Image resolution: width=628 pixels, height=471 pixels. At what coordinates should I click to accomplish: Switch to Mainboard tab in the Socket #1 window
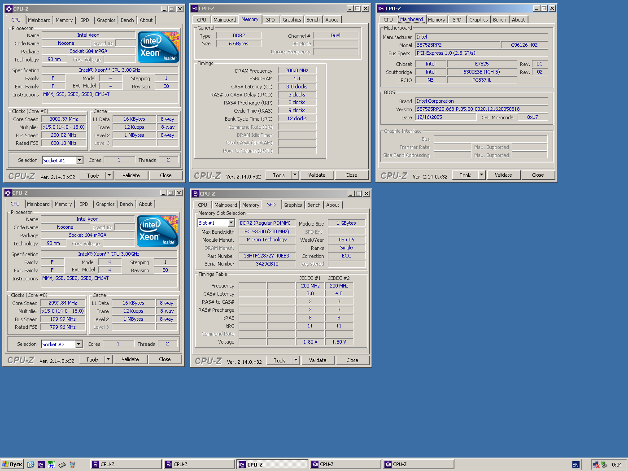39,20
